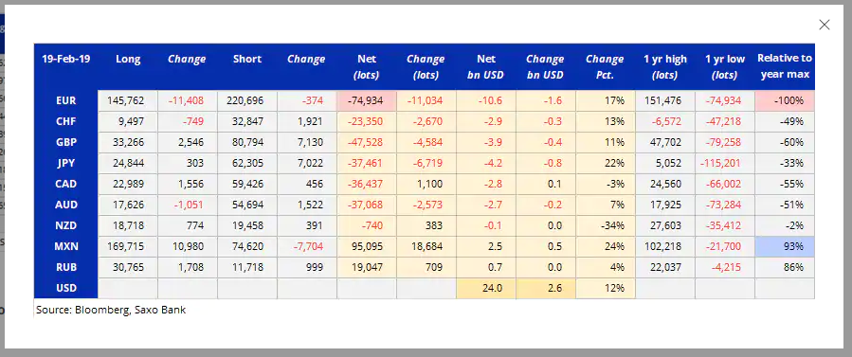This screenshot has width=852, height=357.
Task: Click MXN 1 yr high 102,218
Action: 665,246
